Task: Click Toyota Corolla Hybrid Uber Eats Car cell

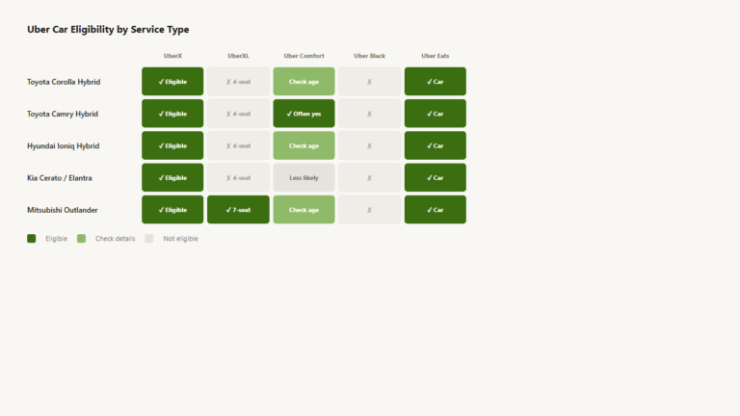Action: [436, 81]
